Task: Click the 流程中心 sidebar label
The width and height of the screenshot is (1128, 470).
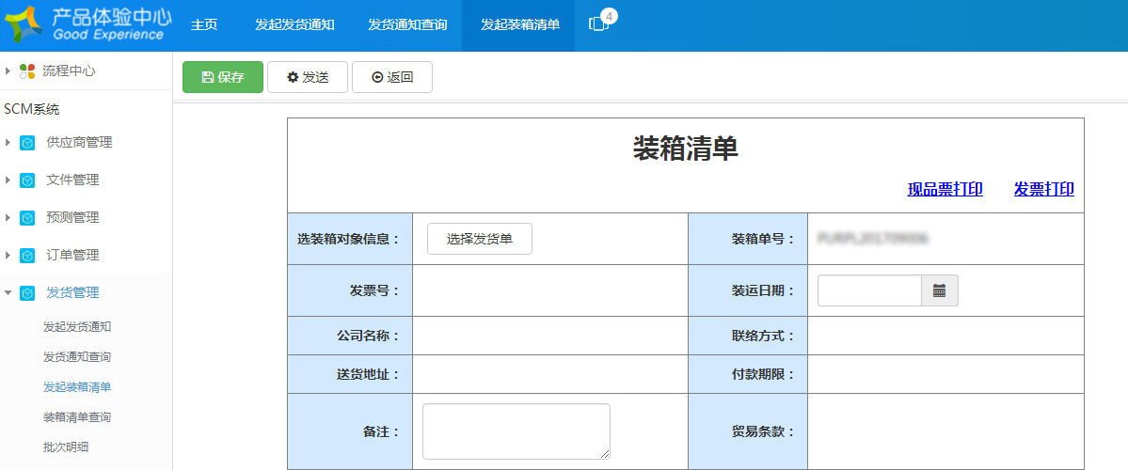Action: tap(69, 70)
